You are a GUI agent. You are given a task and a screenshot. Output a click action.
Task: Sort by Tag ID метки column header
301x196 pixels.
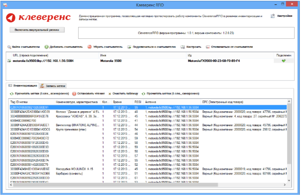(x=32, y=102)
